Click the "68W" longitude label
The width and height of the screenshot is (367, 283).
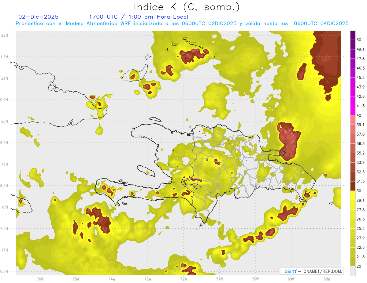point(327,279)
